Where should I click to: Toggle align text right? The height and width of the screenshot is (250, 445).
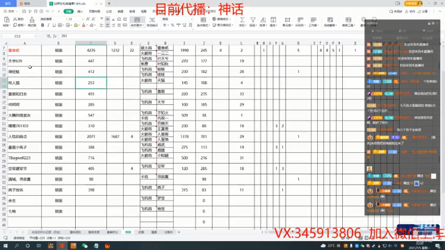point(113,25)
